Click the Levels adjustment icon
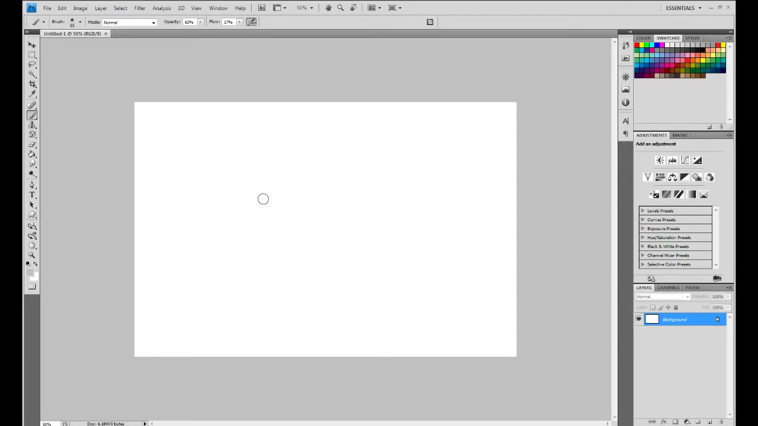 [672, 160]
